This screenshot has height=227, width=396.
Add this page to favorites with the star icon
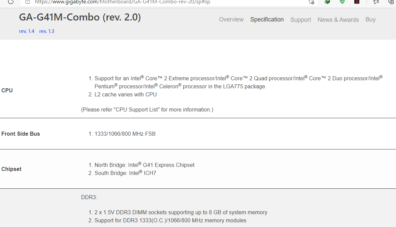[312, 2]
